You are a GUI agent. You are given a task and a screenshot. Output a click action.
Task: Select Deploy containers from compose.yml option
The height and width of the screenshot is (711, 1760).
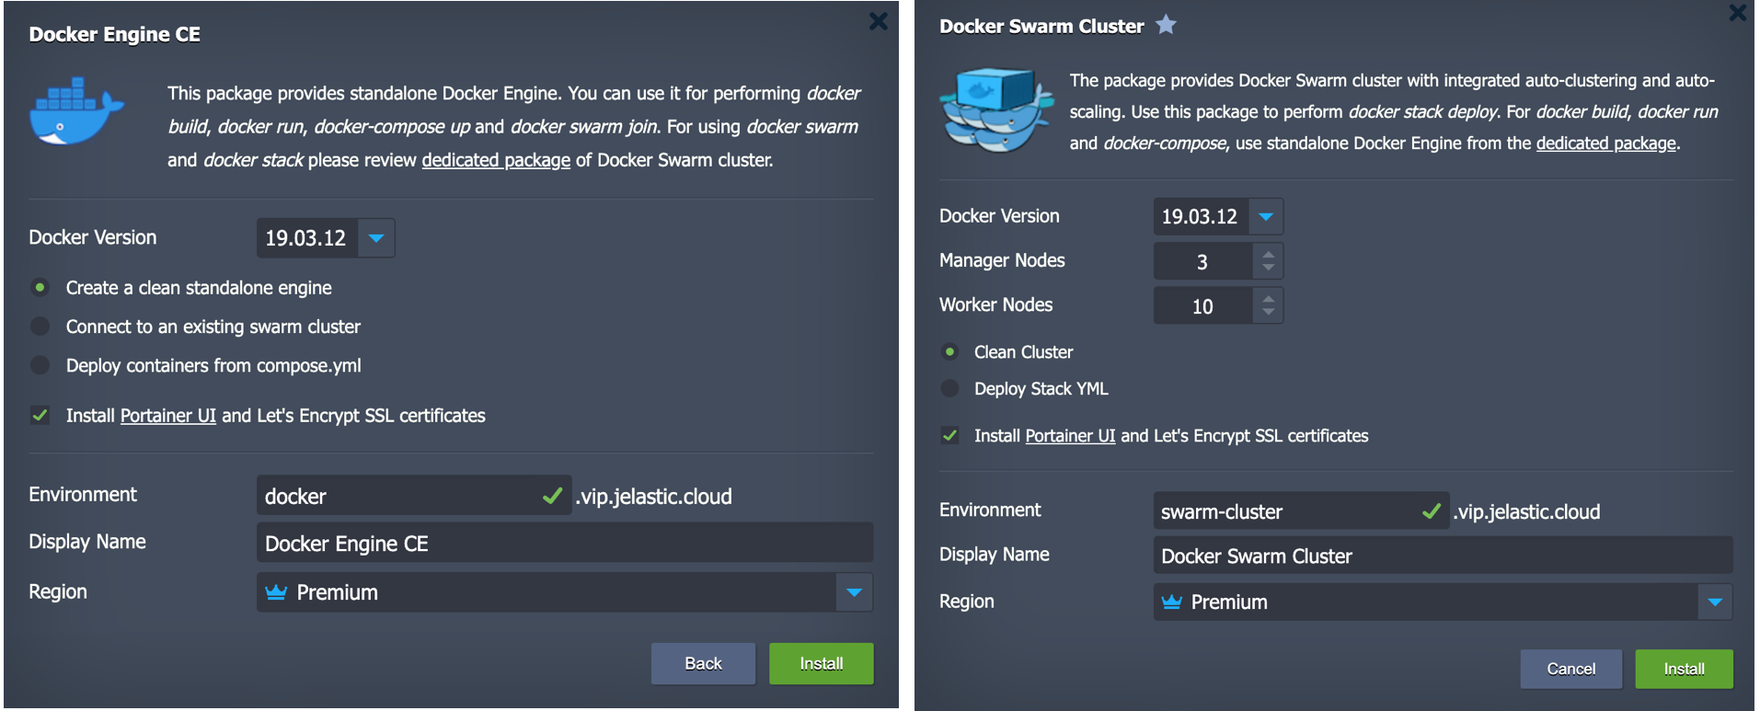pos(40,365)
